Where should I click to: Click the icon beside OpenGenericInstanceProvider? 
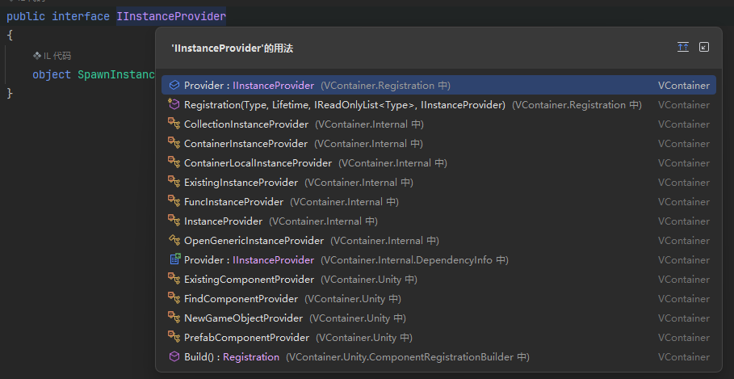click(173, 240)
